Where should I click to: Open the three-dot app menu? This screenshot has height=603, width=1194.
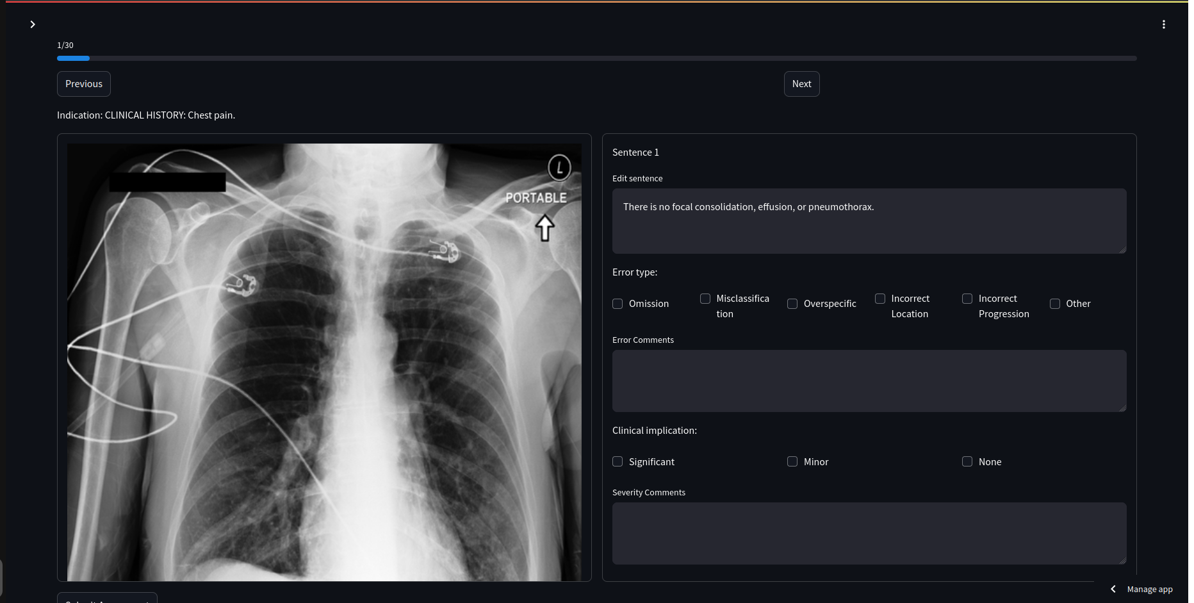[x=1163, y=24]
